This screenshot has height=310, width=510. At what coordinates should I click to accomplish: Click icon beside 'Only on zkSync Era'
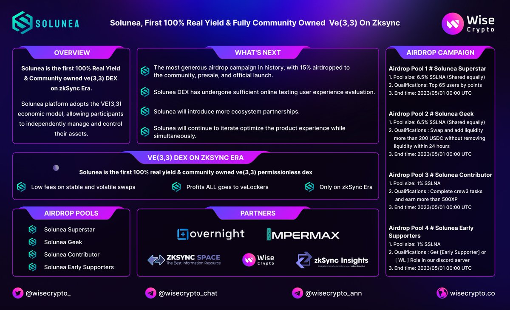point(309,187)
